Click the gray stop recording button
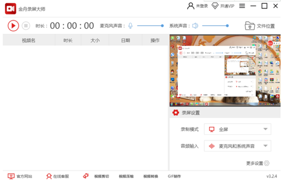This screenshot has height=183, width=282. coord(26,26)
